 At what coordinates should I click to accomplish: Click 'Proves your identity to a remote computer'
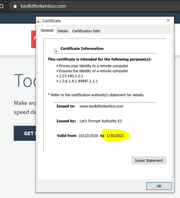click(93, 66)
